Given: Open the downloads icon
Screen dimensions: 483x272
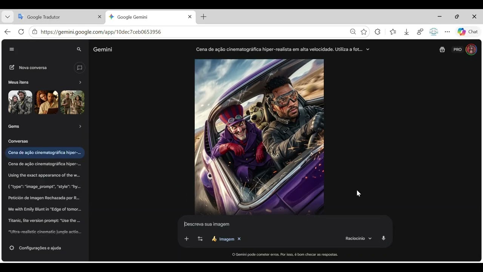Looking at the screenshot, I should coord(406,32).
